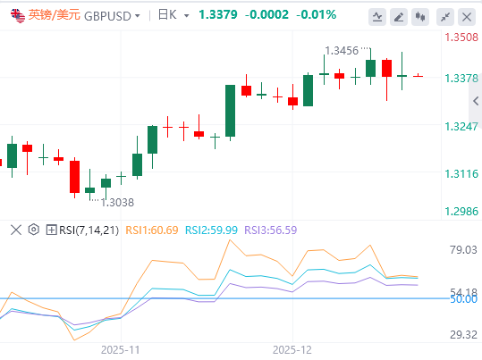Select the 1.3038 low price marker
The height and width of the screenshot is (360, 482).
[117, 203]
